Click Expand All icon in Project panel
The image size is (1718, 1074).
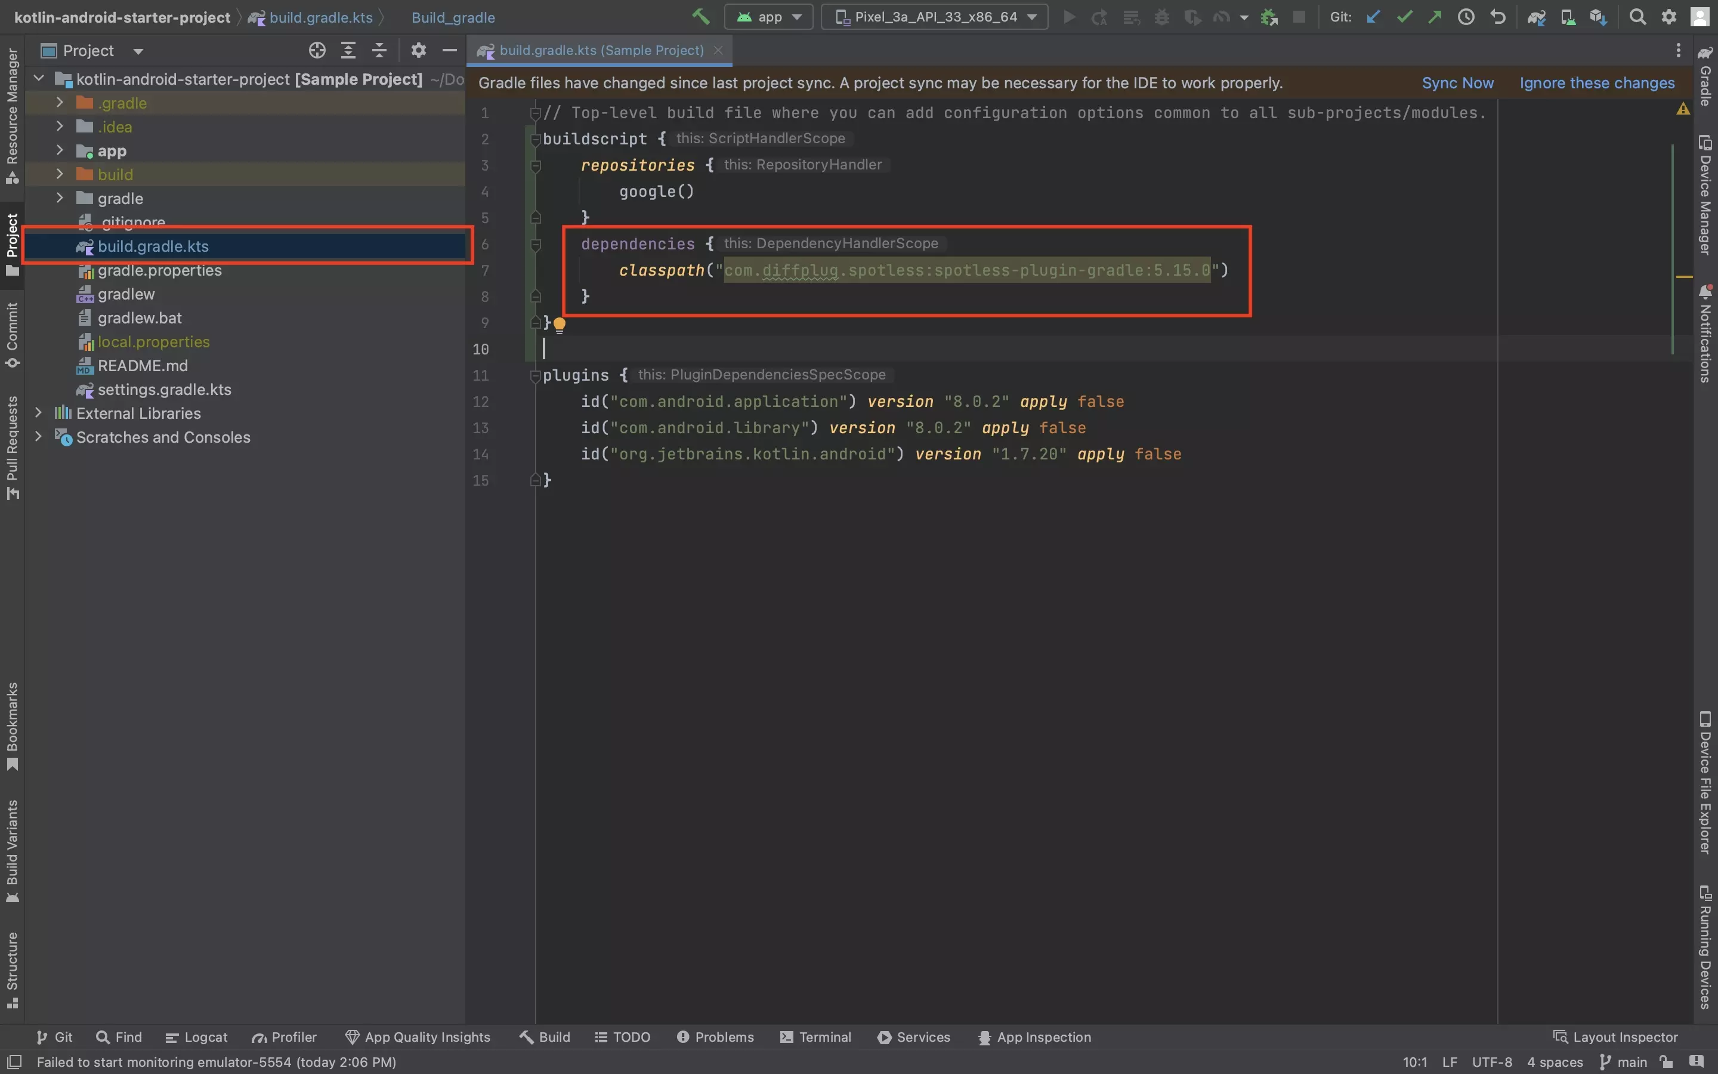coord(348,50)
